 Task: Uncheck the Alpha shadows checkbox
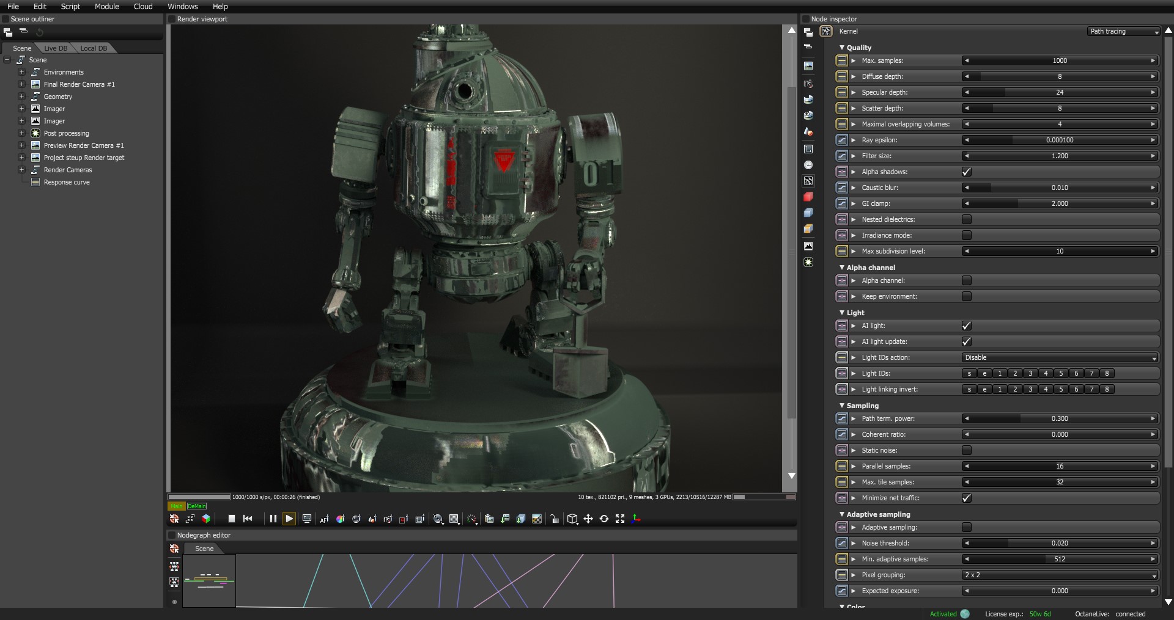[x=966, y=172]
